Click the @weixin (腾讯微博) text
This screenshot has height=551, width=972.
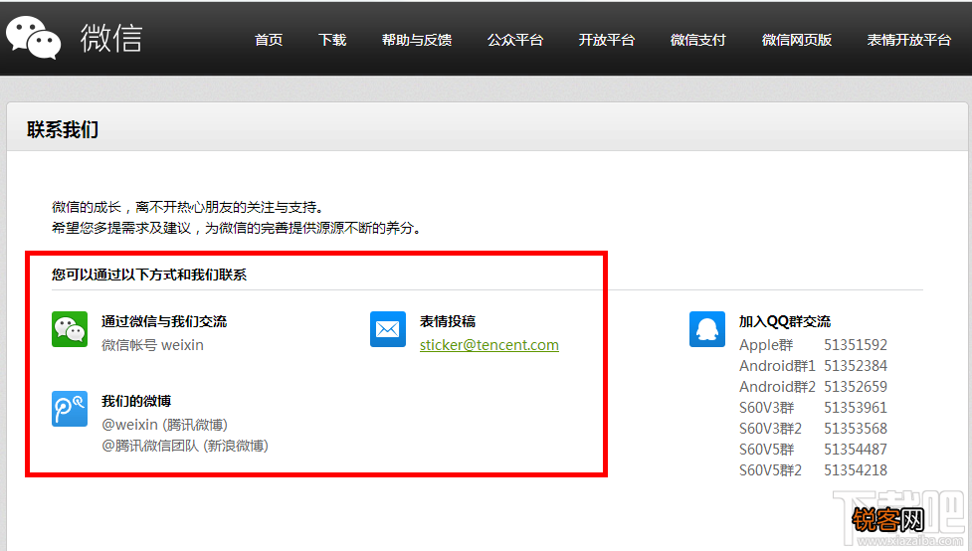click(165, 425)
